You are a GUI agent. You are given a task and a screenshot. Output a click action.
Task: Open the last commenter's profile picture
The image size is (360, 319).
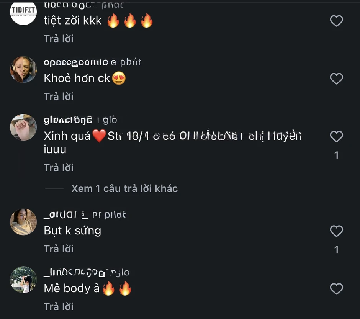click(23, 279)
